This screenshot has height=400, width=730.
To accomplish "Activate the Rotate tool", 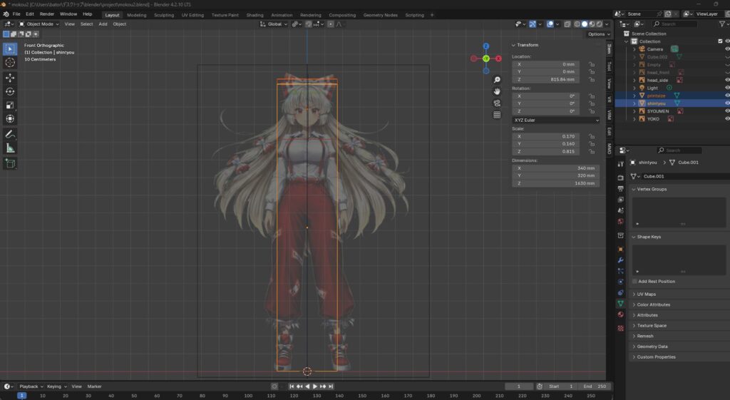I will coord(11,91).
